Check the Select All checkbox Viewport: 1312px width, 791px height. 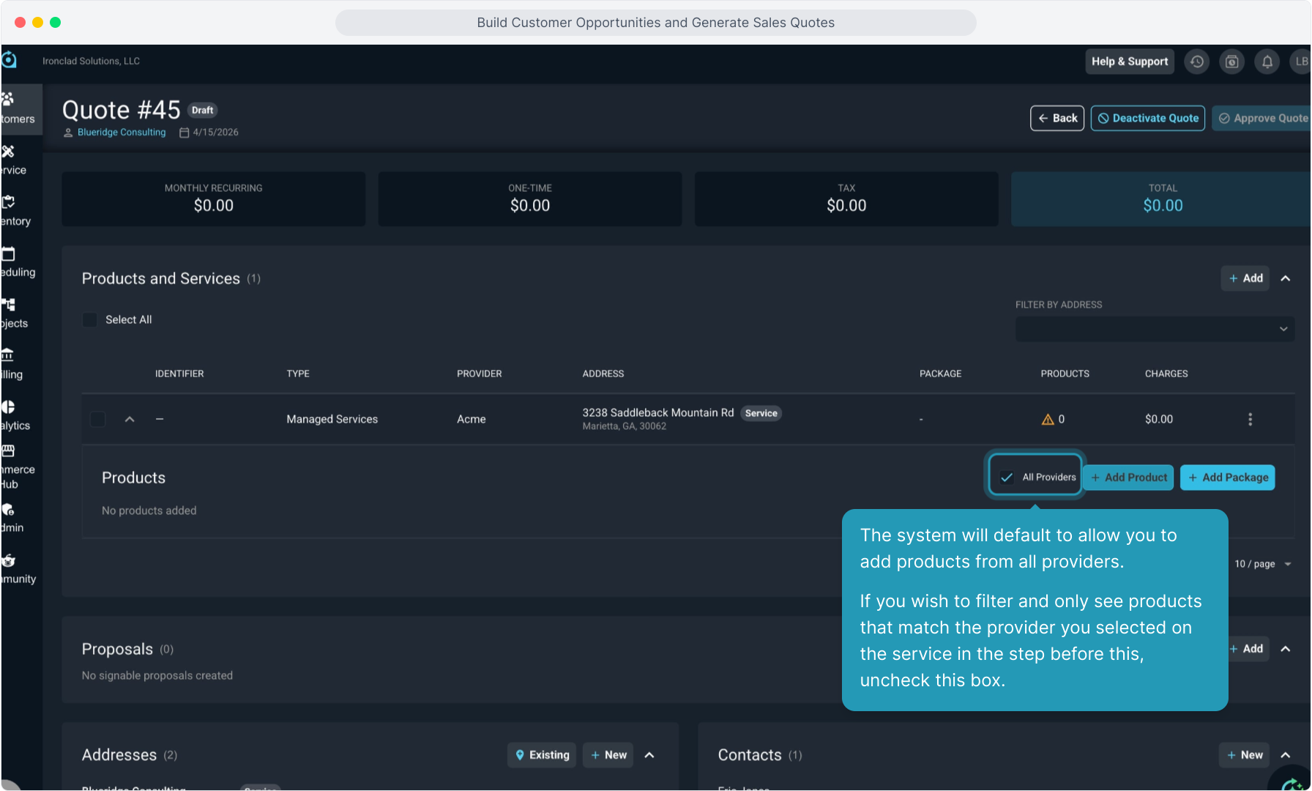[90, 320]
